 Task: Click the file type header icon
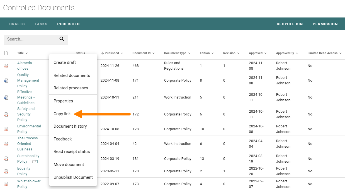click(6, 53)
